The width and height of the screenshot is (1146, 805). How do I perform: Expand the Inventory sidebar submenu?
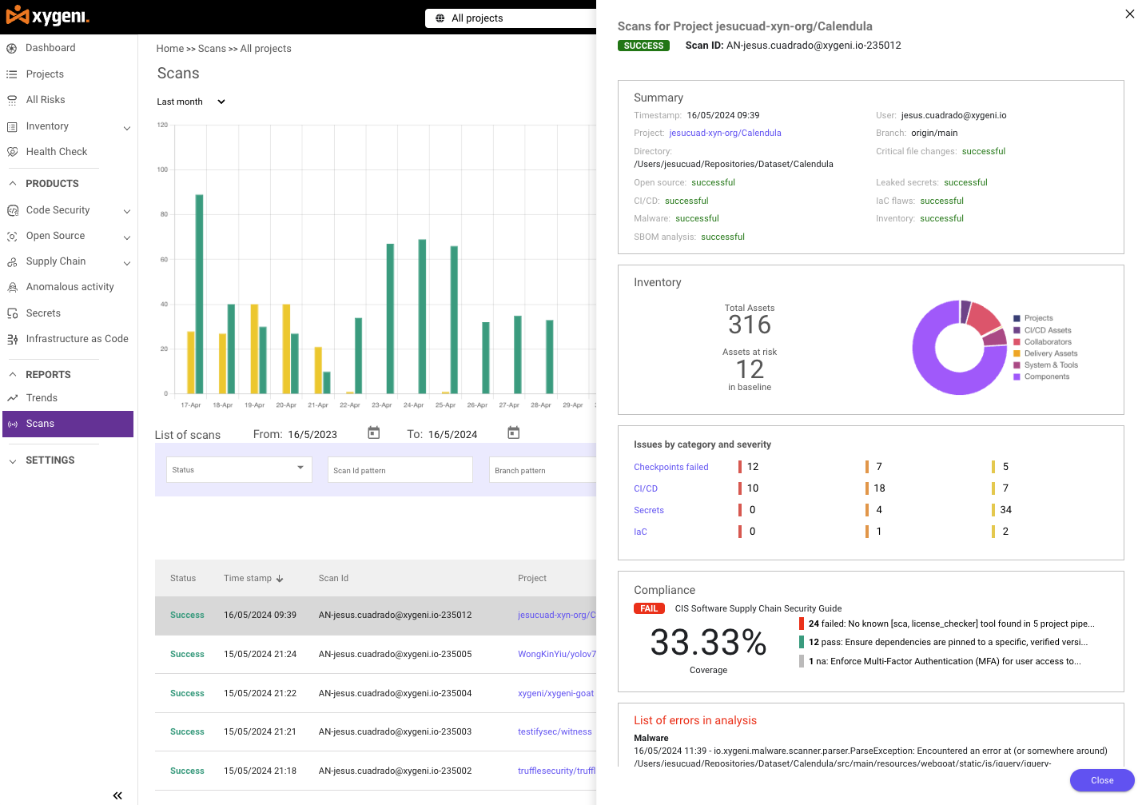click(126, 126)
